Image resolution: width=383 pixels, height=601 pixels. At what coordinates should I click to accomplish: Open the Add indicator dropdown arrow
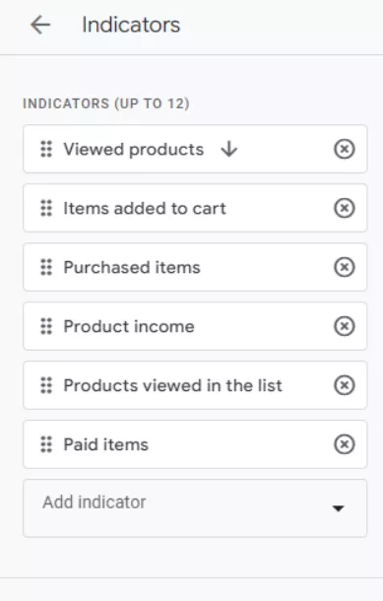coord(338,508)
